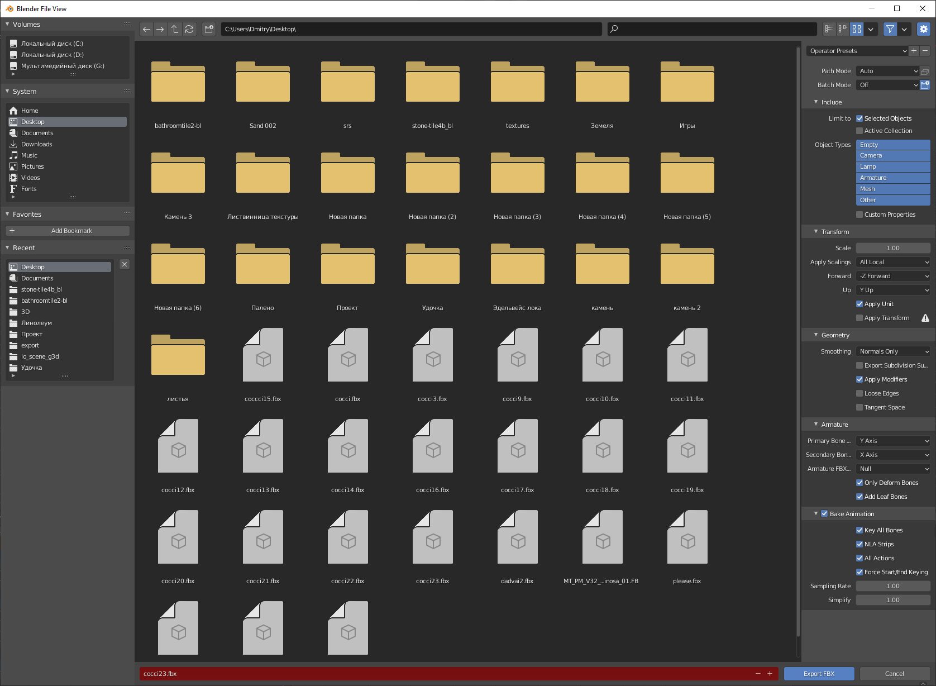Open Videos folder in System list
The image size is (936, 686).
pos(67,178)
